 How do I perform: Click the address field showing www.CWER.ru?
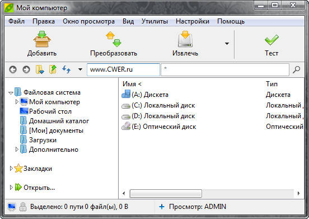click(x=123, y=69)
